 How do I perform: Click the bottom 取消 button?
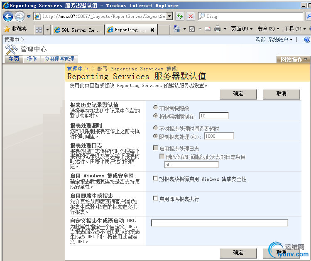[281, 253]
